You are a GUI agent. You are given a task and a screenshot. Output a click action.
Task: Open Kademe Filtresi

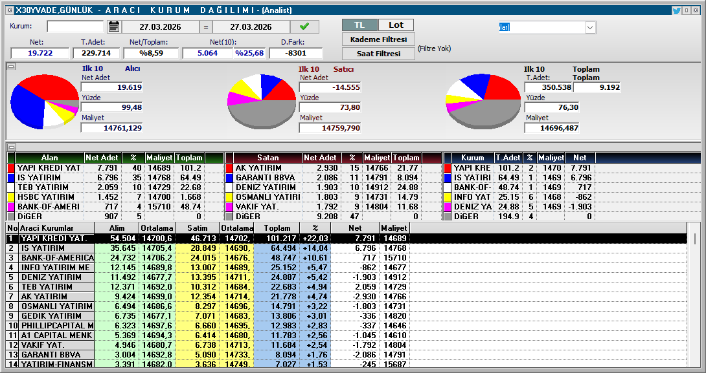click(x=378, y=39)
